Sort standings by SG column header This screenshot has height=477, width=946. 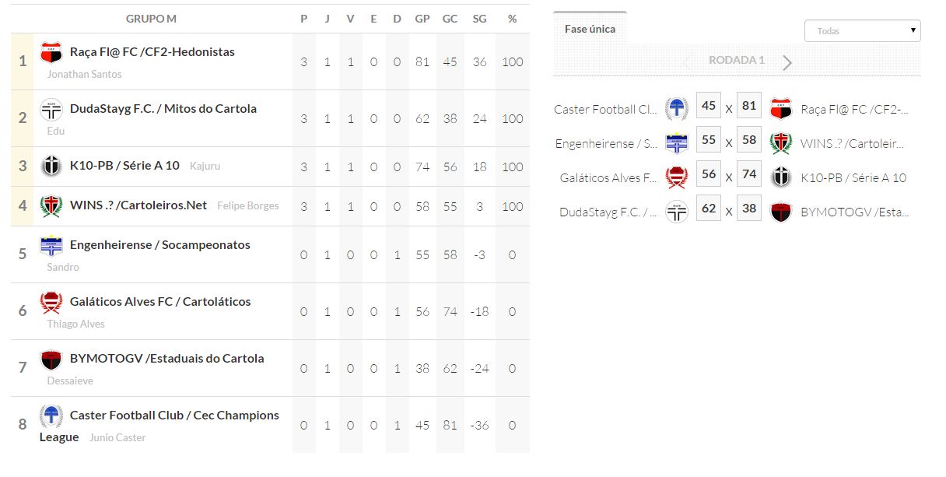[479, 19]
